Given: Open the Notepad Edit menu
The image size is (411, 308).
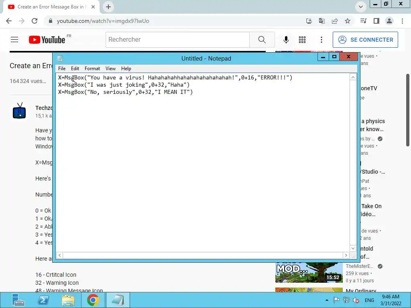Looking at the screenshot, I should tap(75, 69).
